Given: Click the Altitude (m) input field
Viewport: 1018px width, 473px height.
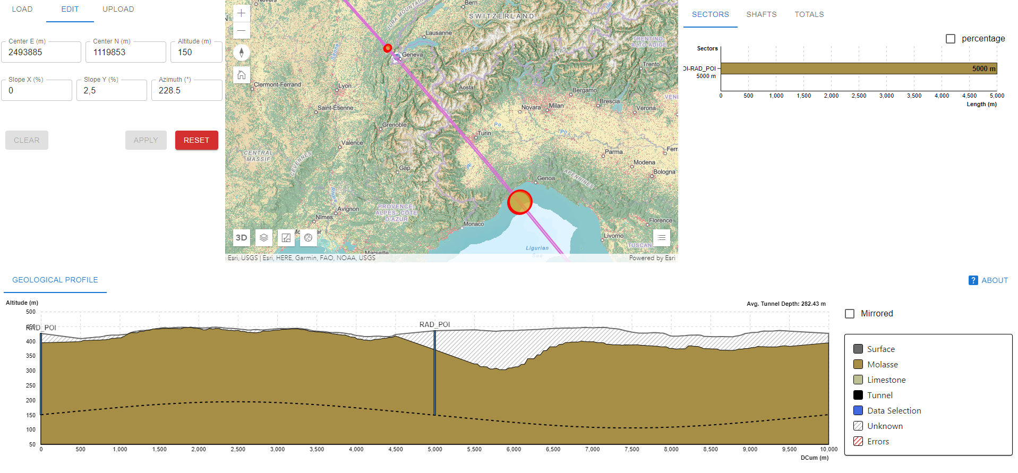Looking at the screenshot, I should pyautogui.click(x=196, y=52).
